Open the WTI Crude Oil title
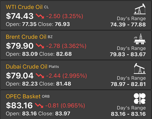The width and height of the screenshot is (152, 119). pyautogui.click(x=24, y=7)
